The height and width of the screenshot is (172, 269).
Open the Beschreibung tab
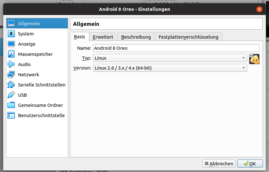pyautogui.click(x=136, y=37)
